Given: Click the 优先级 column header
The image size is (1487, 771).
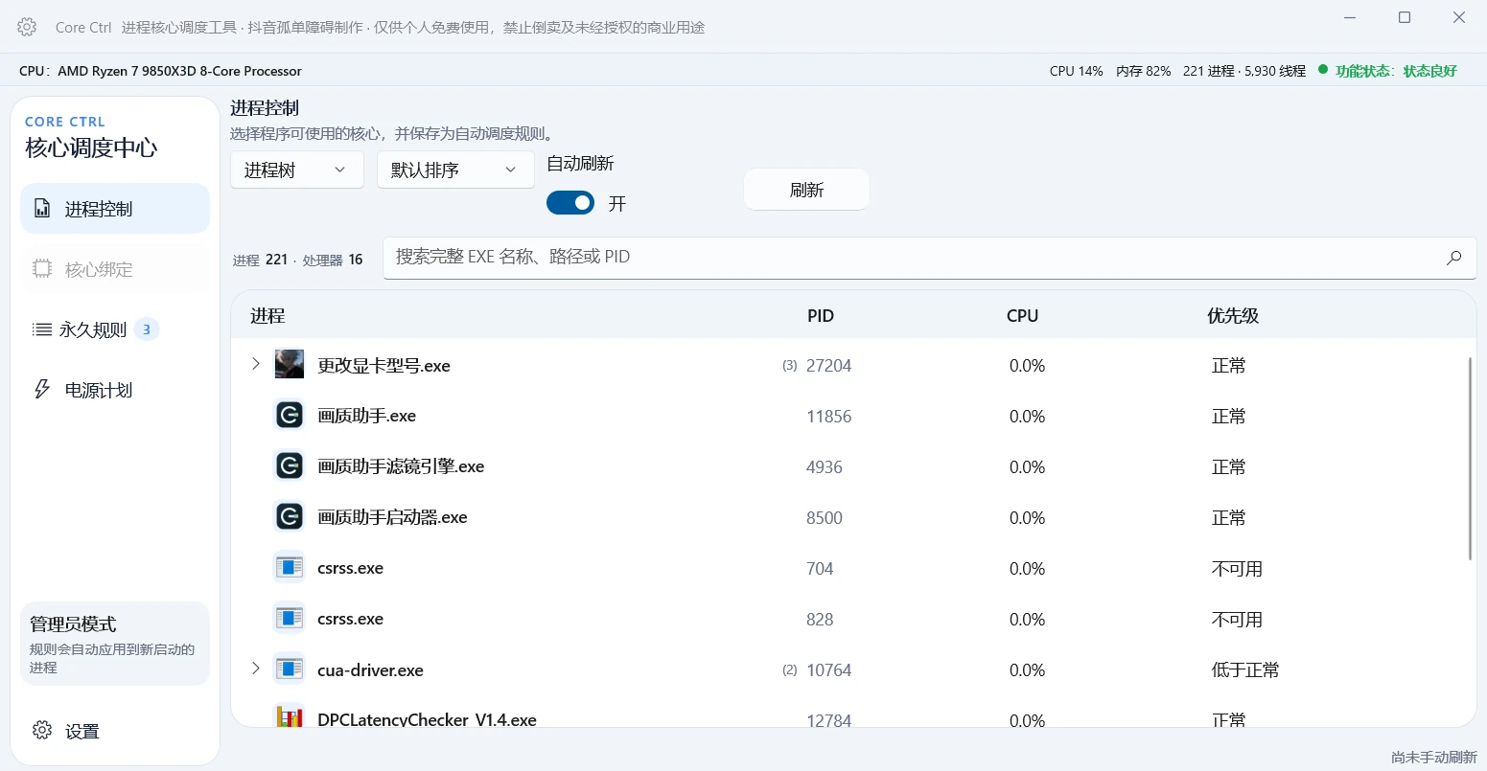Looking at the screenshot, I should (x=1233, y=316).
